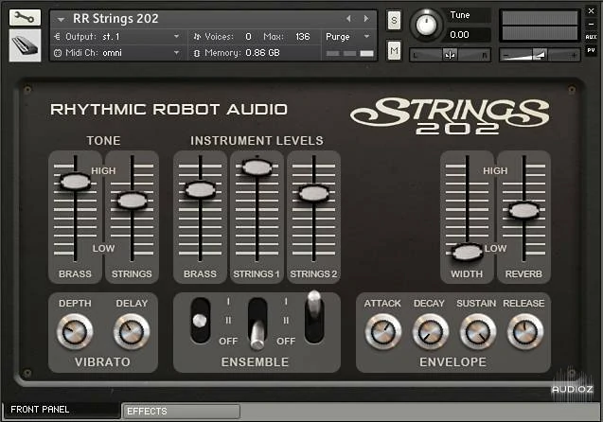Click the Envelope Attack knob
603x422 pixels.
[x=383, y=332]
